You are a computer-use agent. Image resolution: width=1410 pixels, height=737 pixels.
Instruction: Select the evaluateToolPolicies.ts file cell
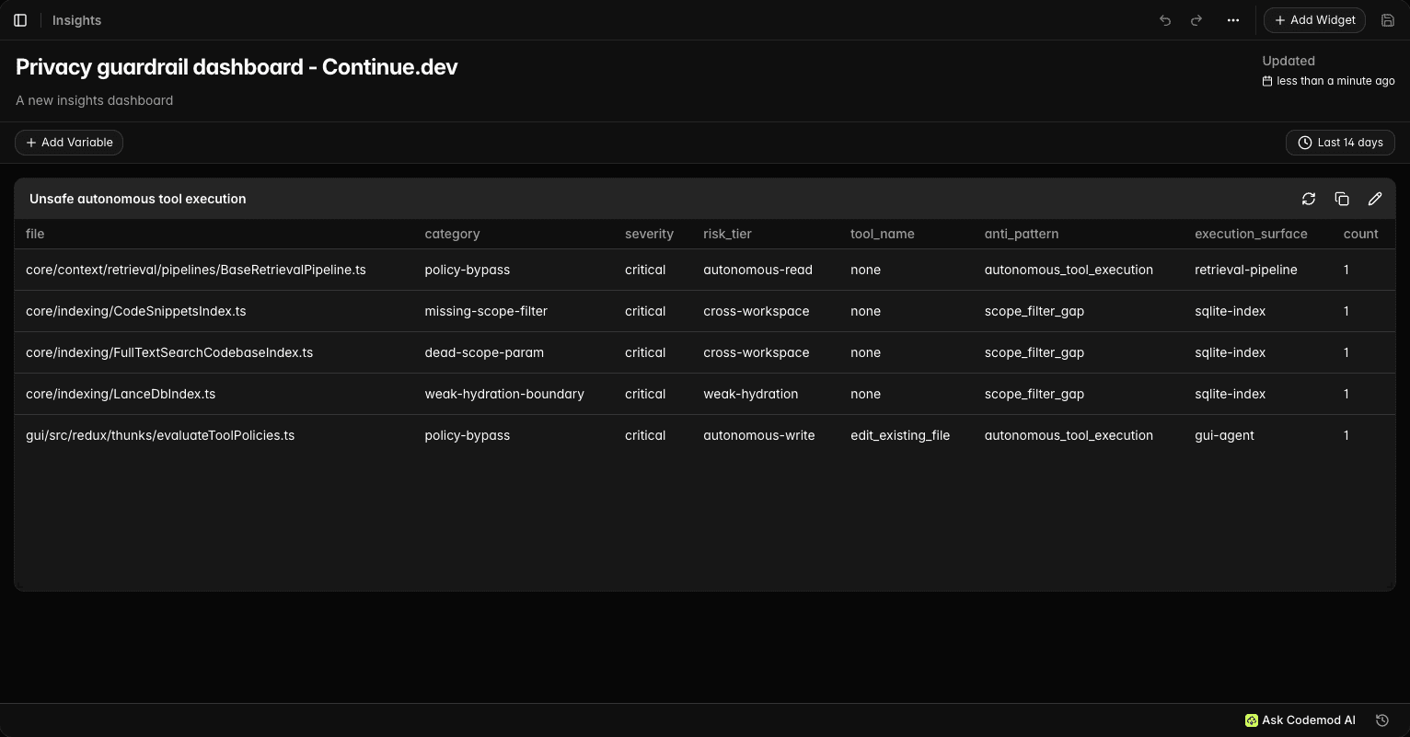pyautogui.click(x=160, y=435)
